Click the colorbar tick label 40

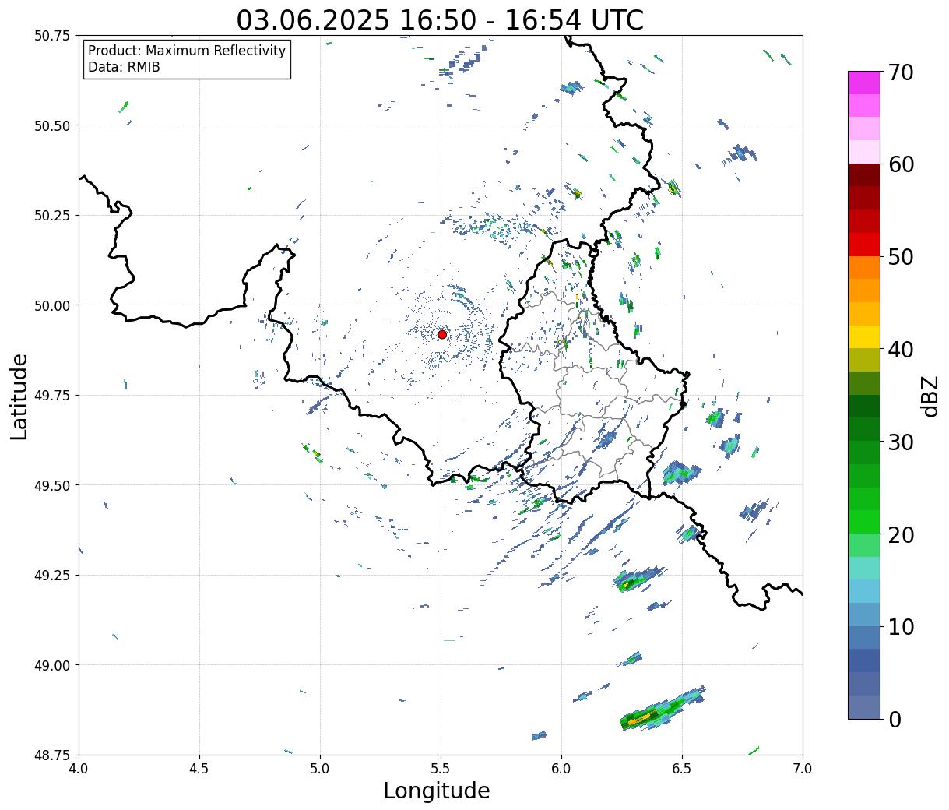point(901,350)
